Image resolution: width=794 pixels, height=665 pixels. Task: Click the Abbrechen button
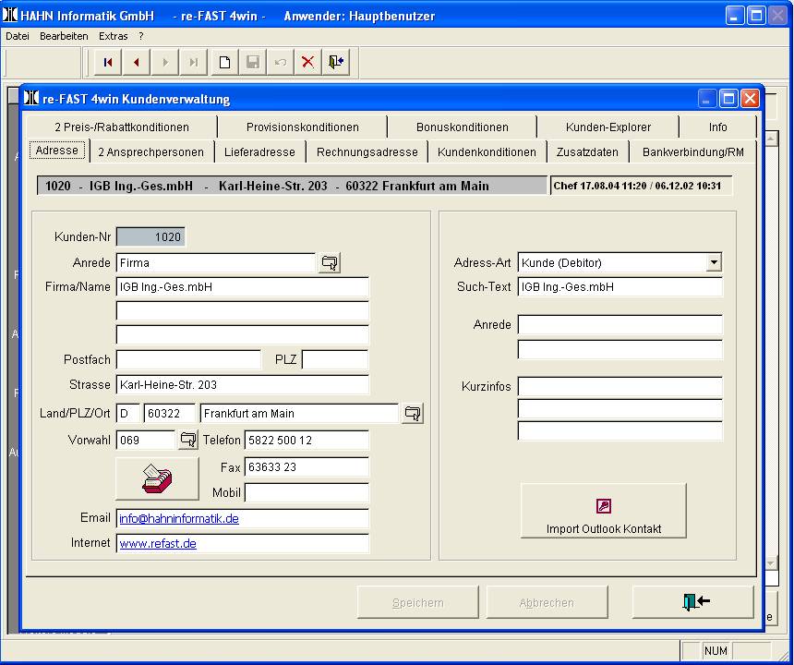tap(547, 603)
